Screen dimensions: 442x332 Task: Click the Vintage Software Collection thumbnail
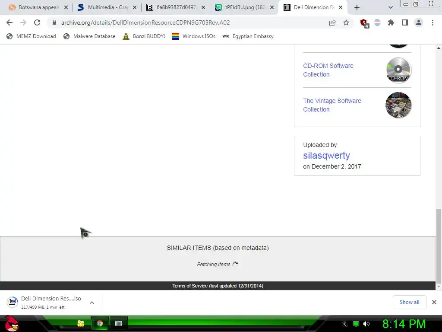coord(398,105)
